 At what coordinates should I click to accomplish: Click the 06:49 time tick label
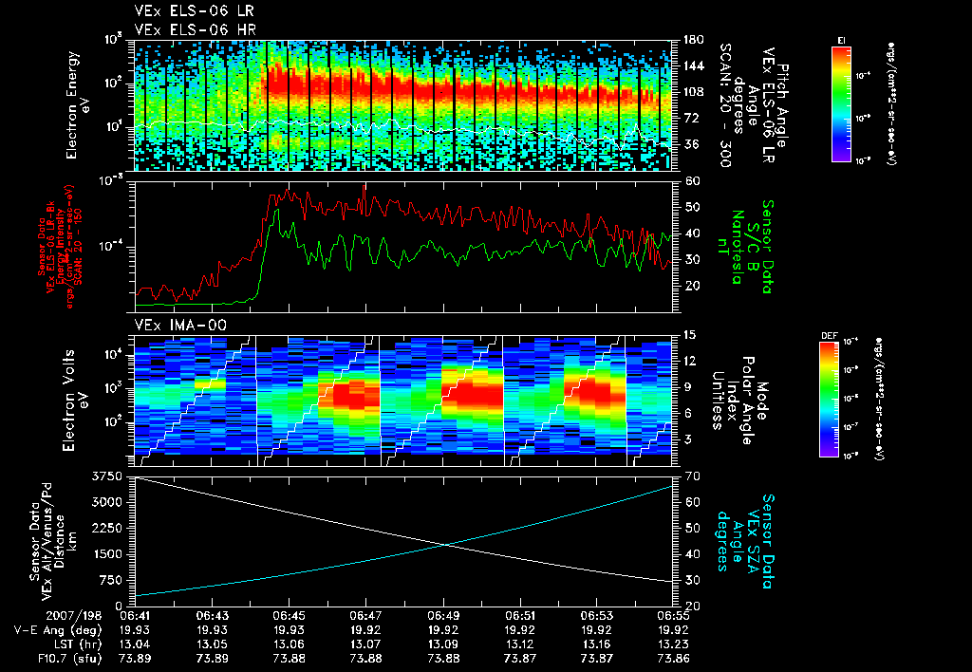click(x=442, y=616)
